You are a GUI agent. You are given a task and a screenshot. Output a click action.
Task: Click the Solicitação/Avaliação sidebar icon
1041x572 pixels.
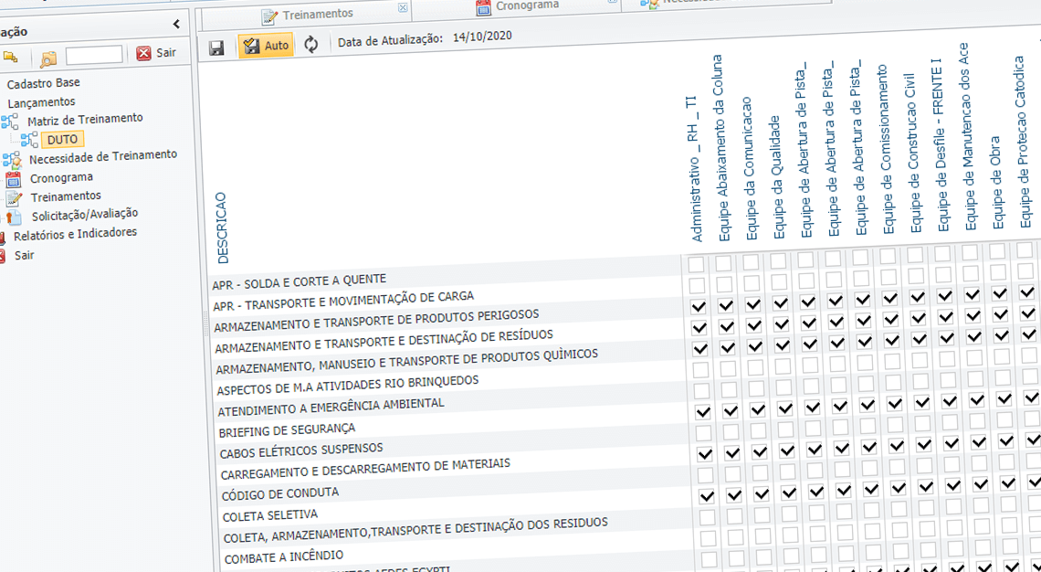(15, 213)
